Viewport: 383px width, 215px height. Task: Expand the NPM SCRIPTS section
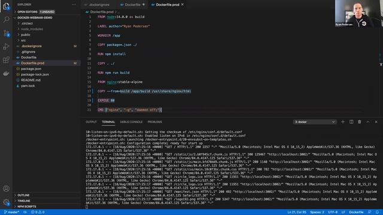coord(26,207)
